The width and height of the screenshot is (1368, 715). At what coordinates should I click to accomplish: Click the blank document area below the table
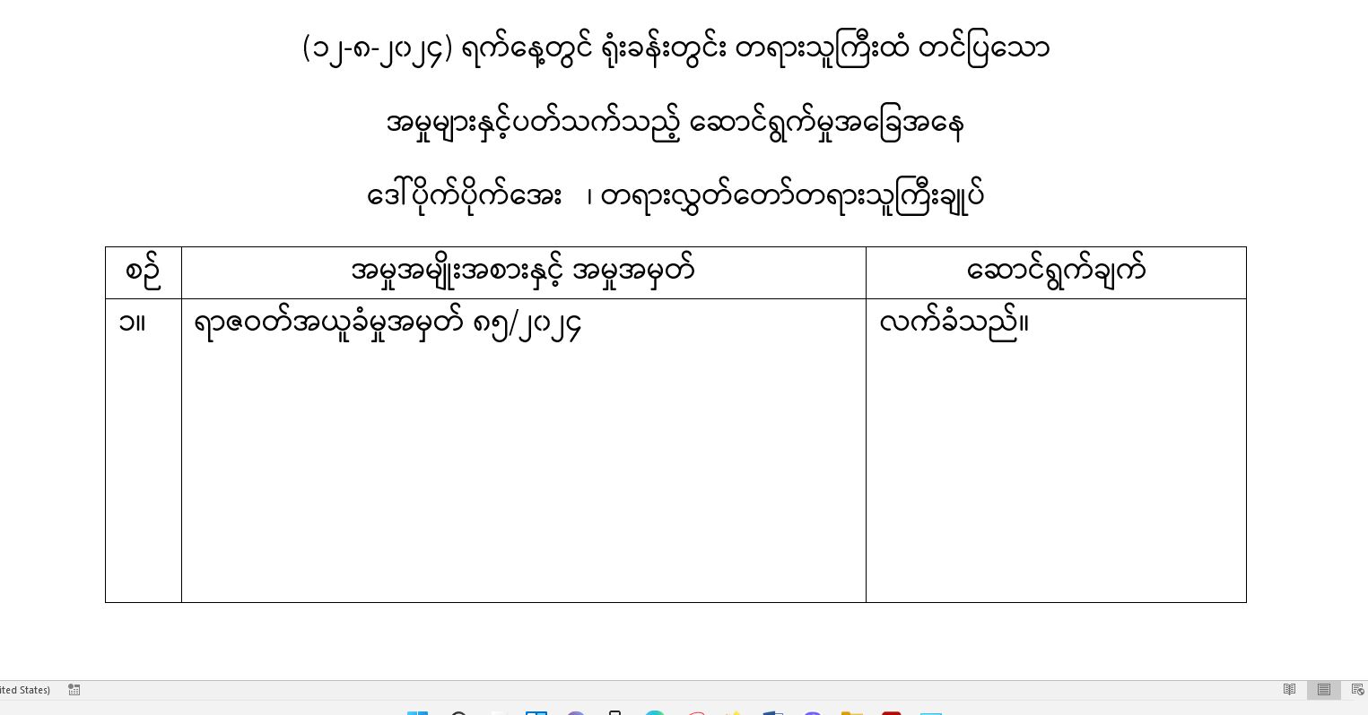[675, 641]
